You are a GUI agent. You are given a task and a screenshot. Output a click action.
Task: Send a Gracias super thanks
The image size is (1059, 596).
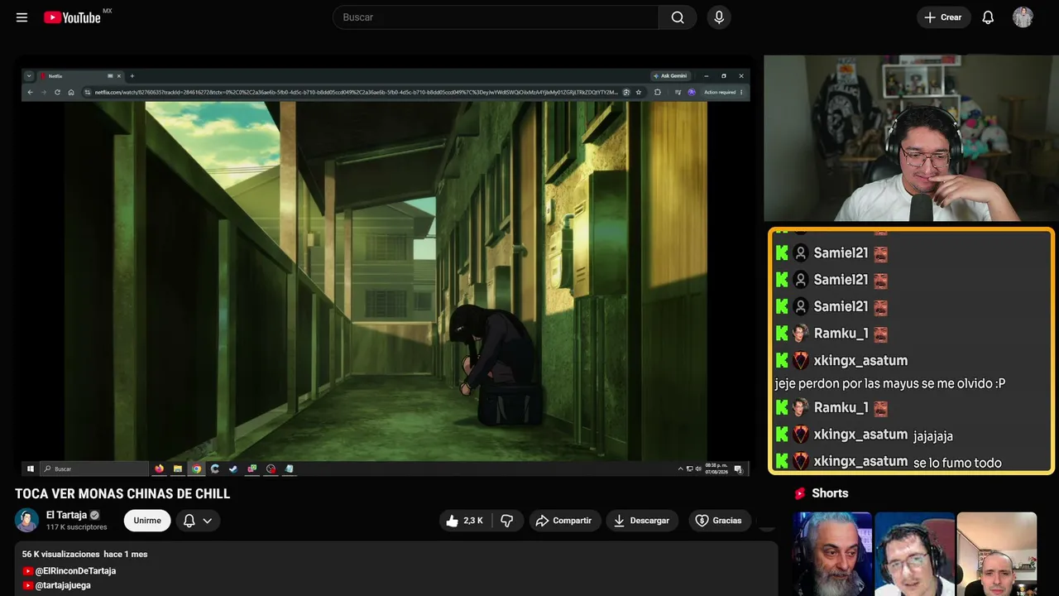click(719, 521)
